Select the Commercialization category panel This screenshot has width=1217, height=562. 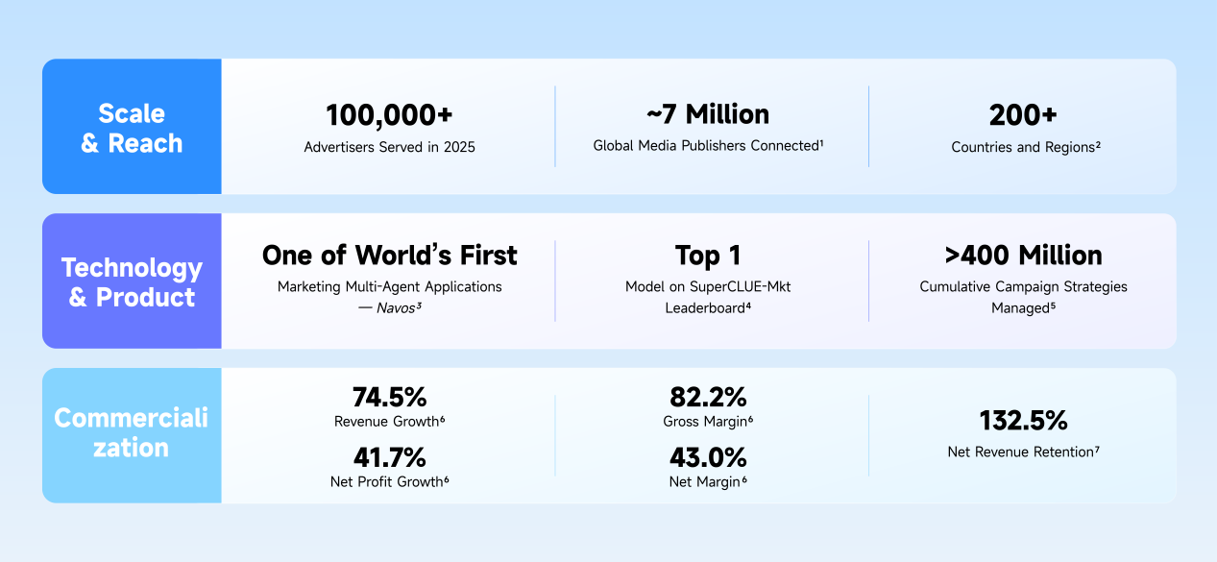click(x=132, y=433)
